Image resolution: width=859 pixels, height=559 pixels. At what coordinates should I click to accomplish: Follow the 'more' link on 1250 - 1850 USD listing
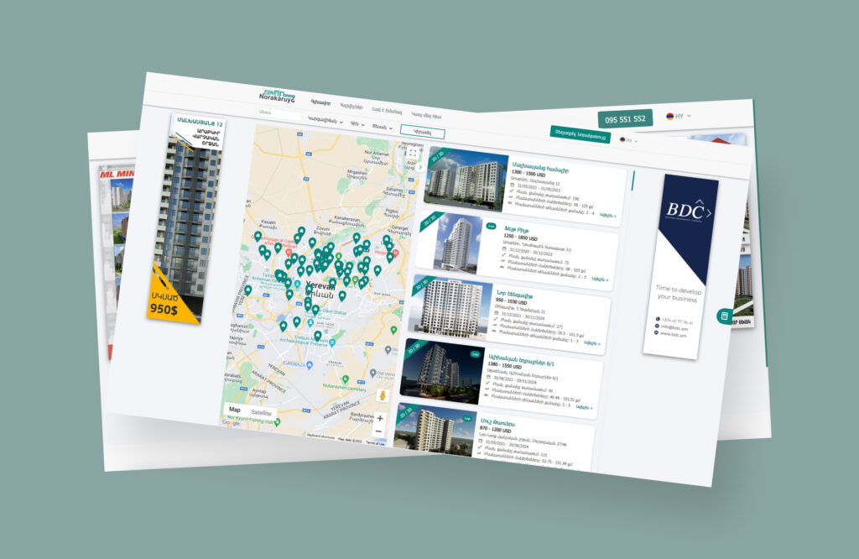pos(601,279)
